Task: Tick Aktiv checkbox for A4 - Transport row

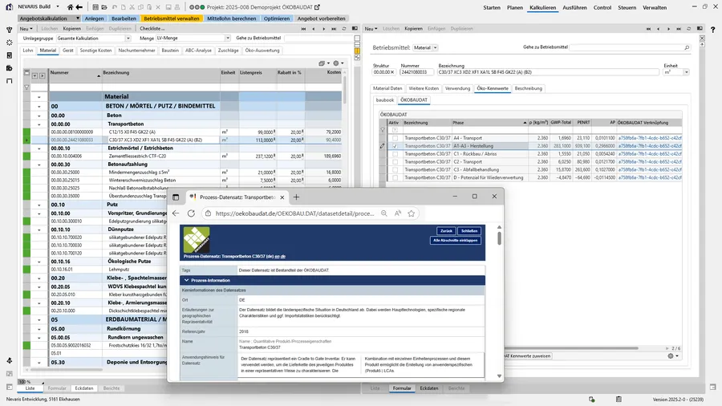Action: tap(395, 138)
